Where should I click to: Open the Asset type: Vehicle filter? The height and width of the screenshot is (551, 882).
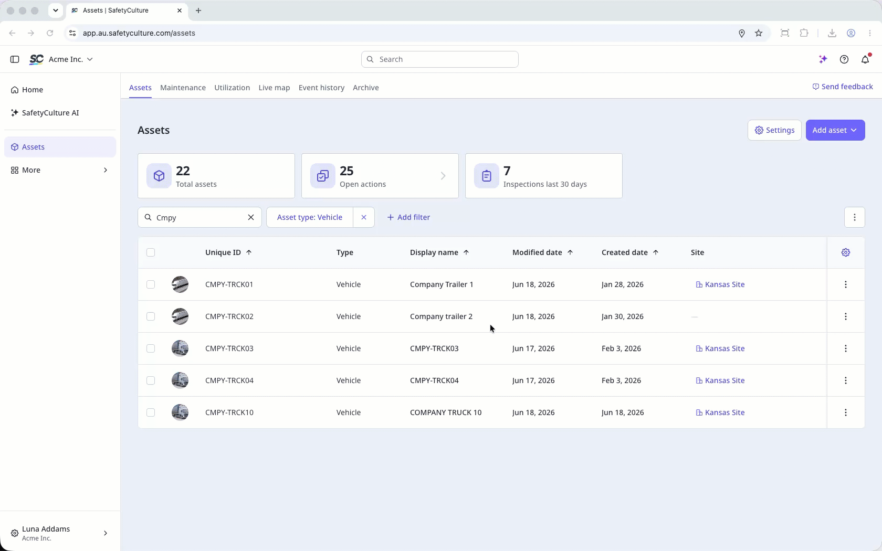pyautogui.click(x=310, y=217)
